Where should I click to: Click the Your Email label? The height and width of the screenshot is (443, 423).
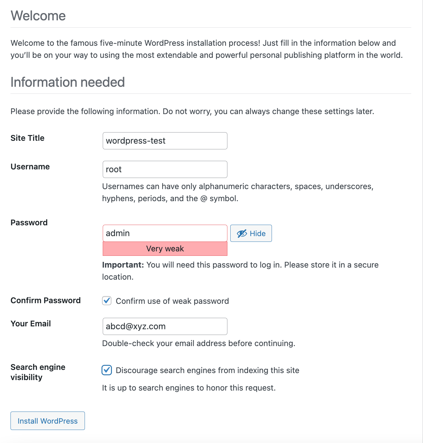pyautogui.click(x=31, y=324)
